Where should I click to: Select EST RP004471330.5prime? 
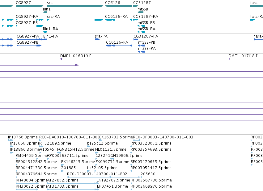pyautogui.click(x=17, y=171)
